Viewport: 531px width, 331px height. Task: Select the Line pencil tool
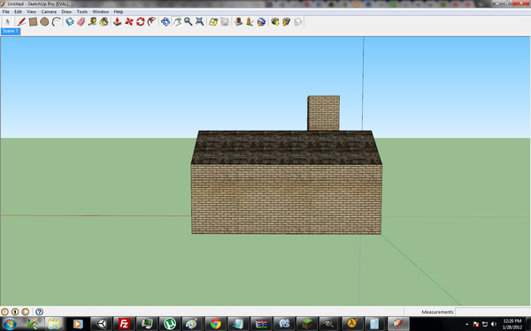(x=21, y=22)
